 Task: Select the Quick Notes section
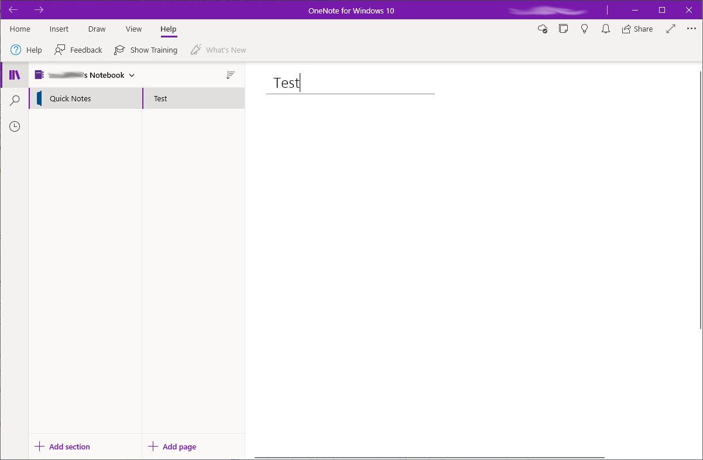(x=85, y=98)
